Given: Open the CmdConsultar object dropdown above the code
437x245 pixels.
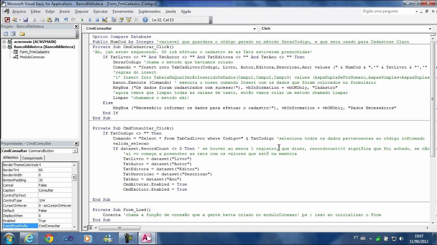Looking at the screenshot, I should tap(255, 29).
